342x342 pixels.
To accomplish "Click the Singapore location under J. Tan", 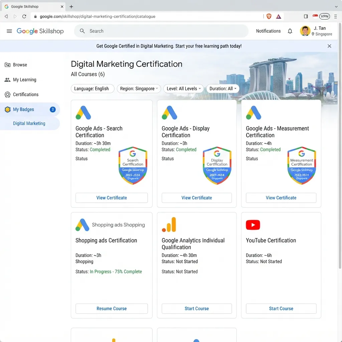I will pyautogui.click(x=322, y=34).
